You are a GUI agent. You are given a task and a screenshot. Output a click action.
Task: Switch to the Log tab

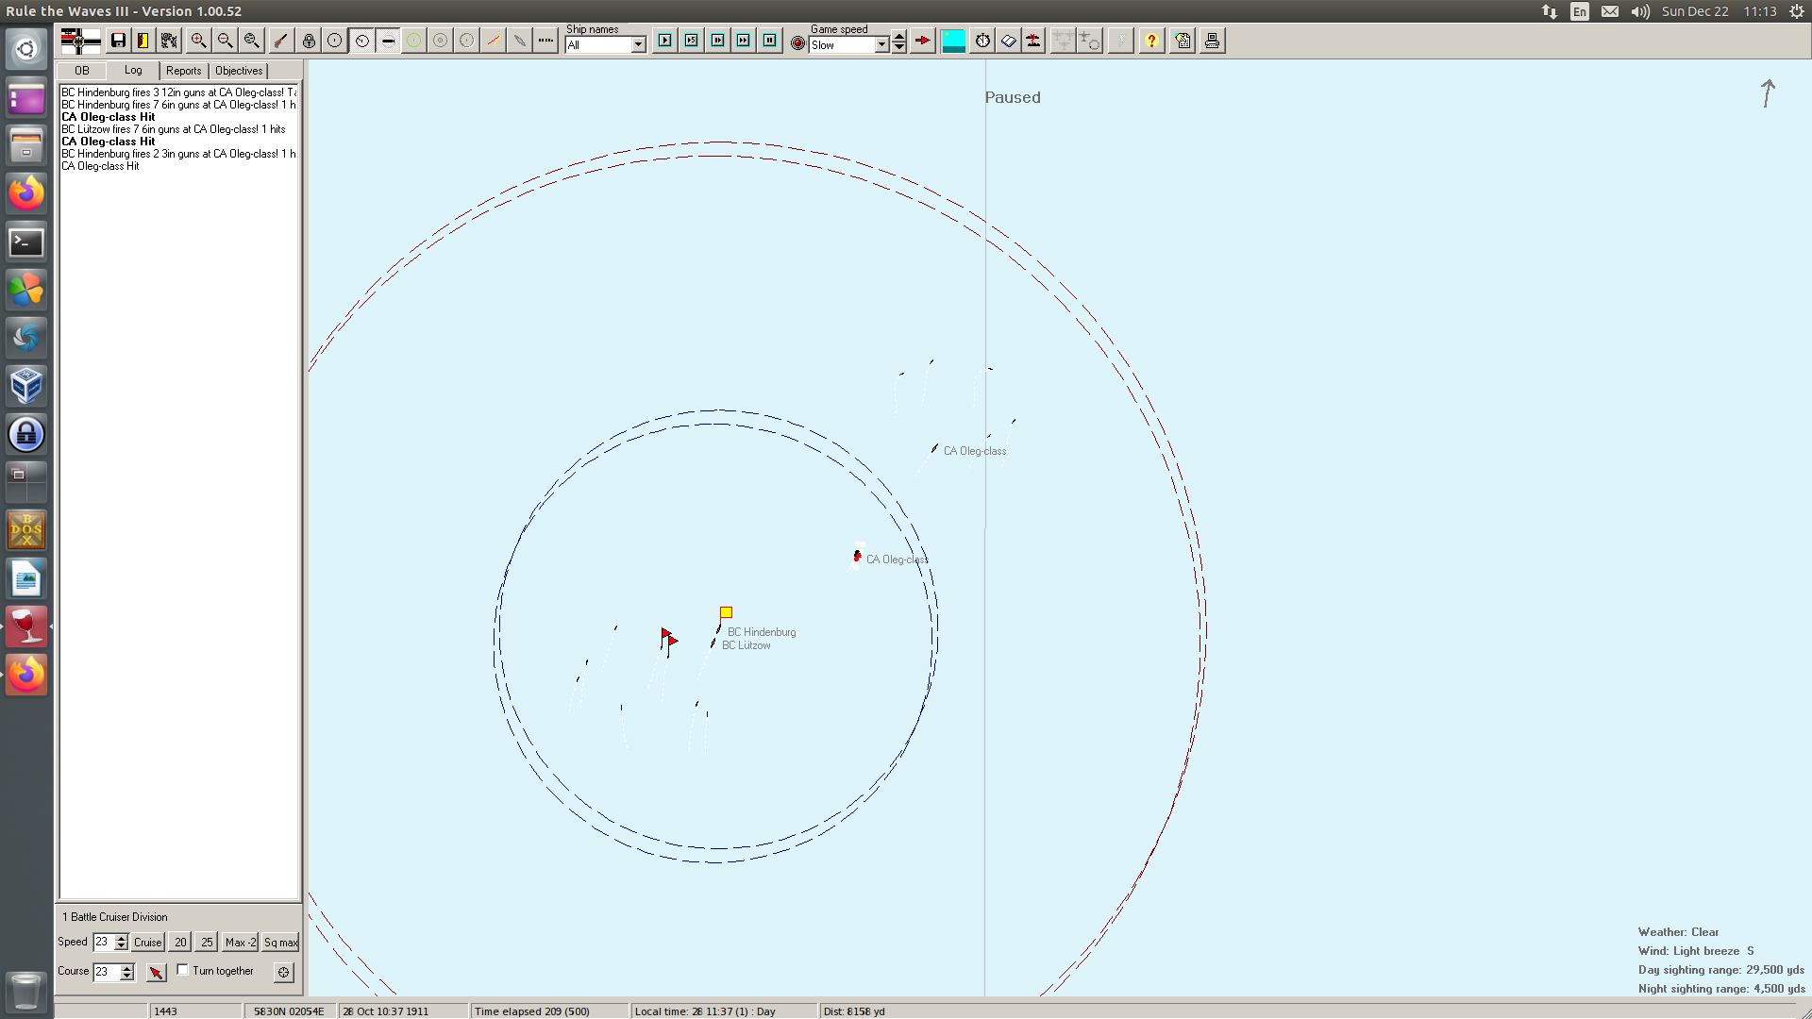(x=133, y=70)
